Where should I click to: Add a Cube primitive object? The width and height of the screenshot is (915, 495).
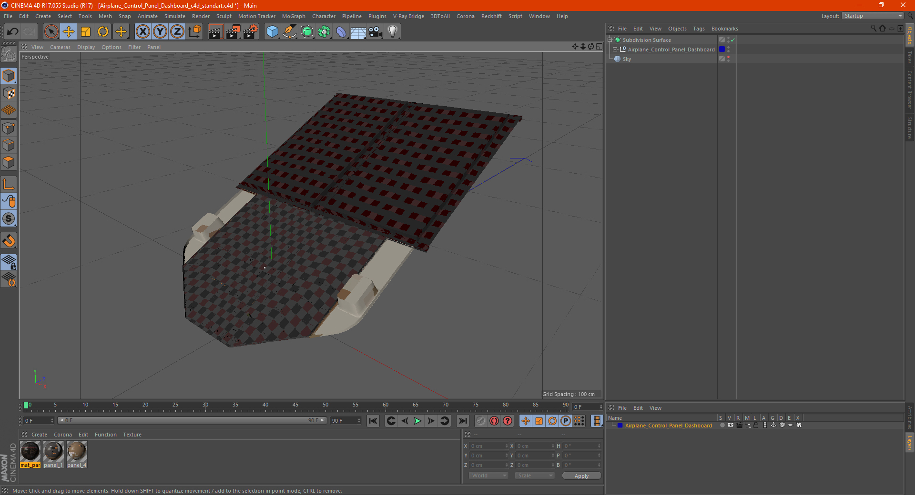[272, 32]
